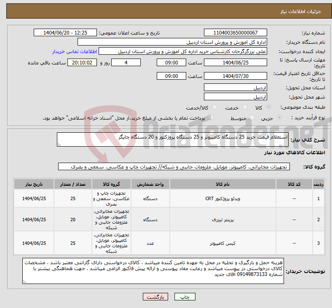The image size is (332, 308).
Task: Click the شرح کلی نیاز description textarea
Action: click(173, 139)
